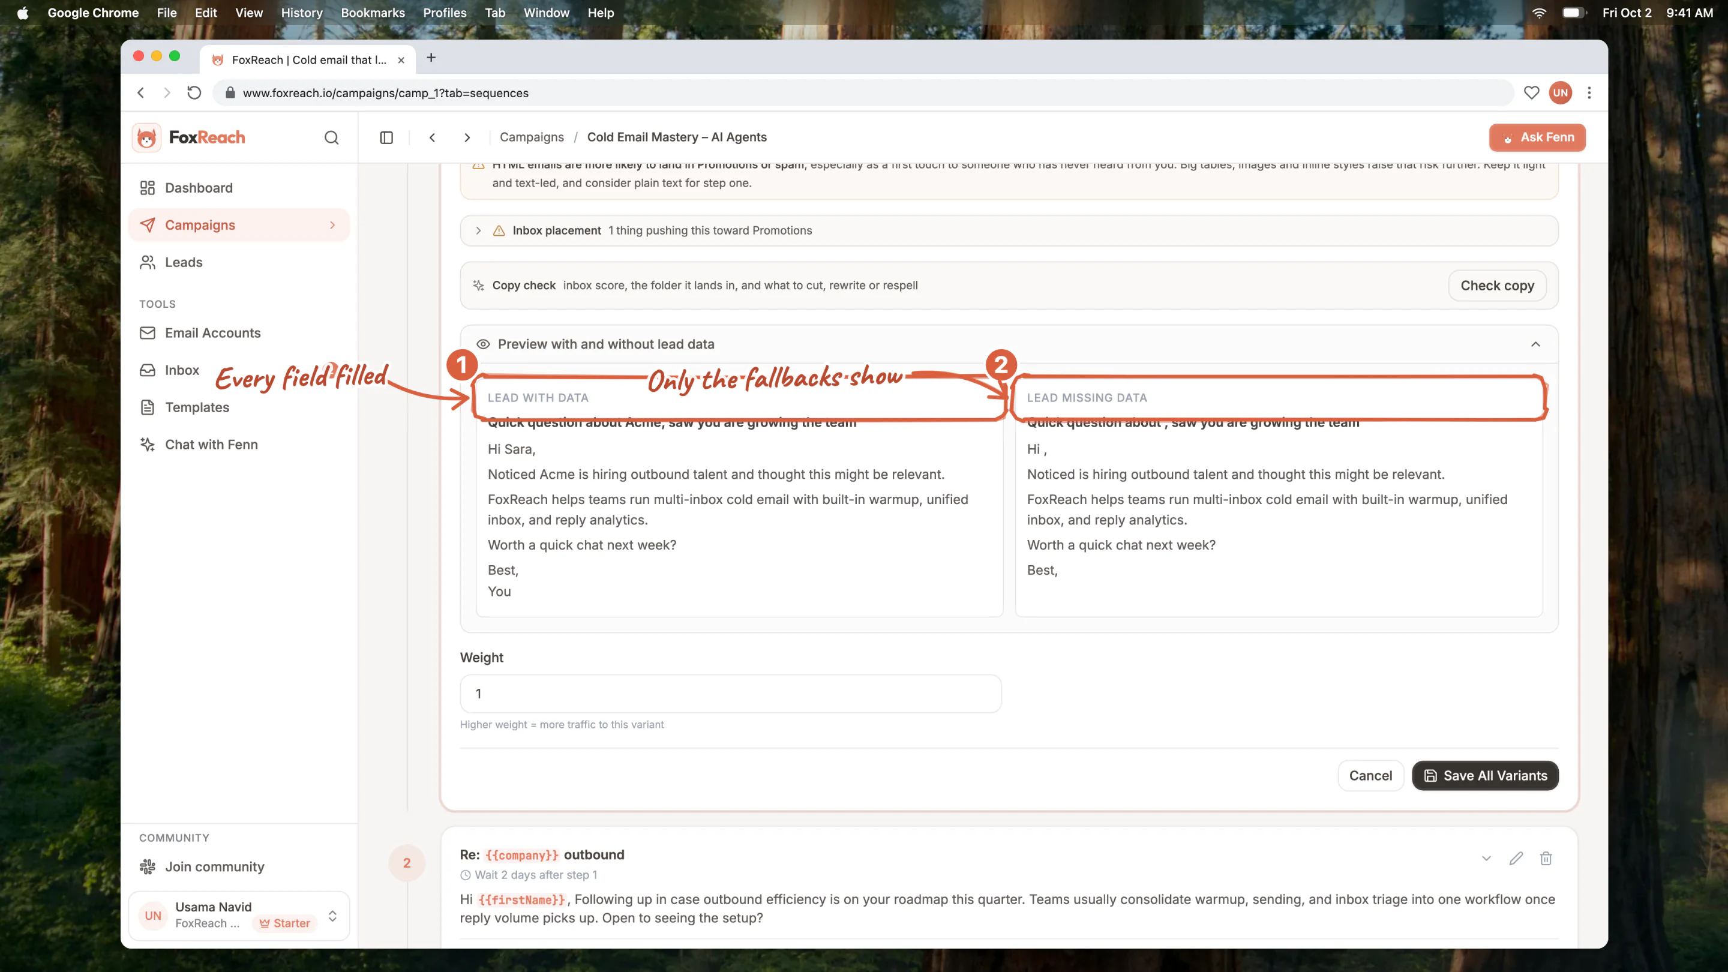The width and height of the screenshot is (1728, 972).
Task: Open Email Accounts tool
Action: pyautogui.click(x=239, y=333)
